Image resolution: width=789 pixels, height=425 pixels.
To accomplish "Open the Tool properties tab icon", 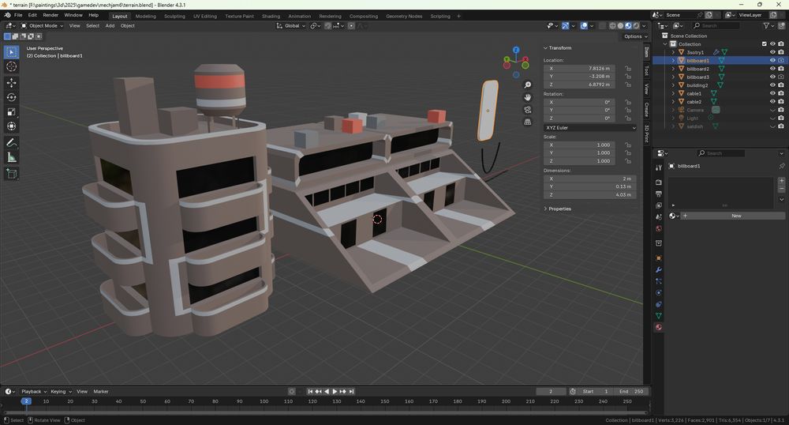I will pos(659,167).
